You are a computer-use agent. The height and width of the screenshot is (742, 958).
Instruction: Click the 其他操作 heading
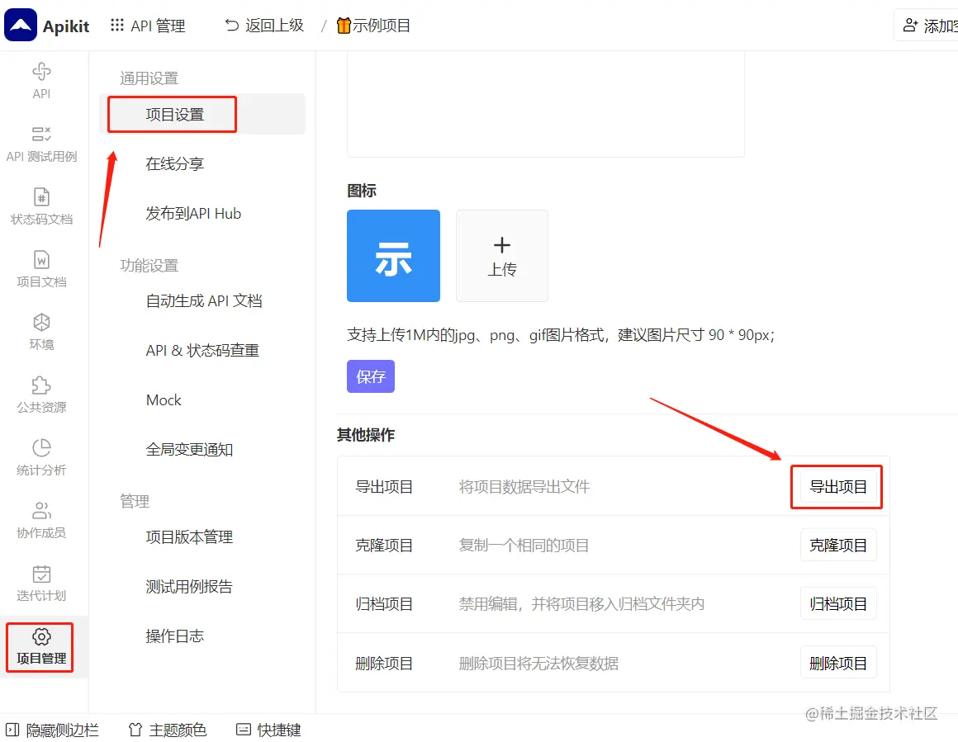(x=366, y=435)
